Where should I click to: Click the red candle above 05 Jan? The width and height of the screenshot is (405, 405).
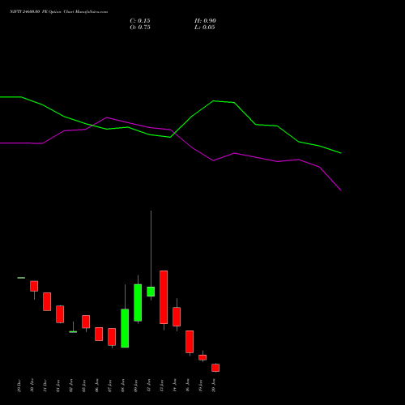pyautogui.click(x=86, y=322)
